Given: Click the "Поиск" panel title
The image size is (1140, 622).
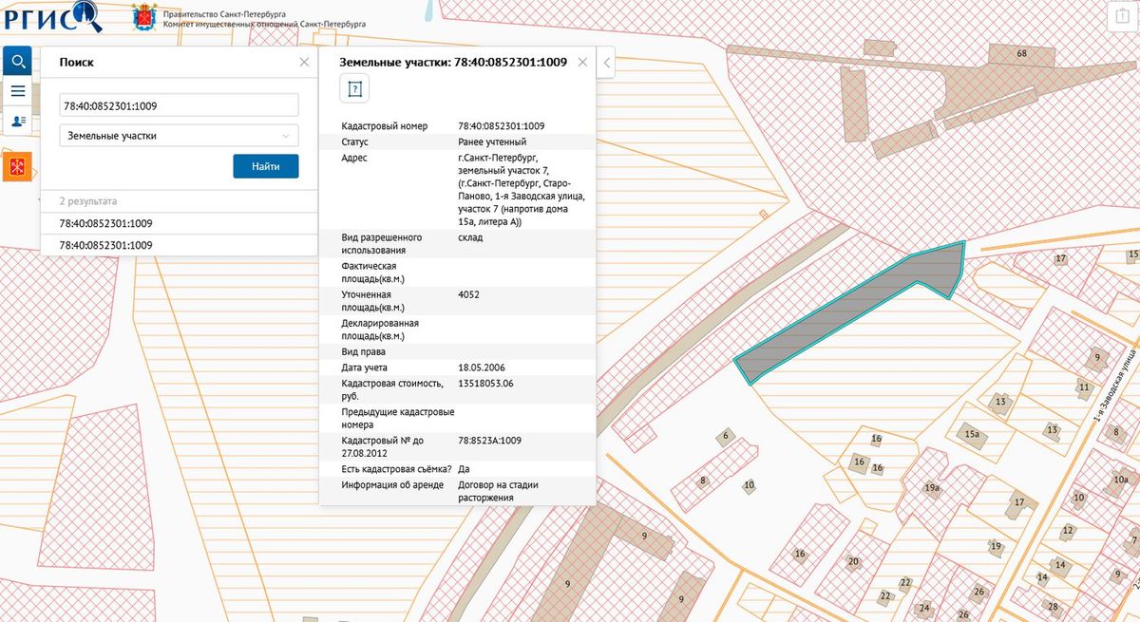Looking at the screenshot, I should point(76,62).
